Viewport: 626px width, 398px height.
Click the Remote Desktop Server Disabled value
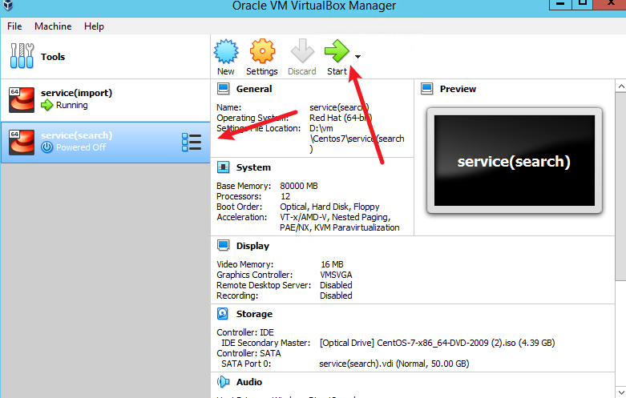[336, 285]
